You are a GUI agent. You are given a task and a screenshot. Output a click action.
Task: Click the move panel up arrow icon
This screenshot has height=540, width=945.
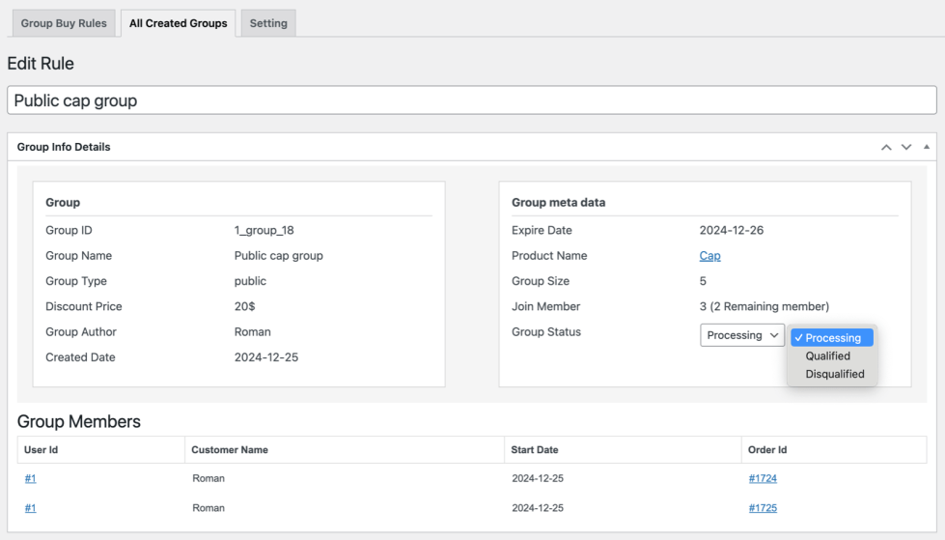(x=886, y=147)
